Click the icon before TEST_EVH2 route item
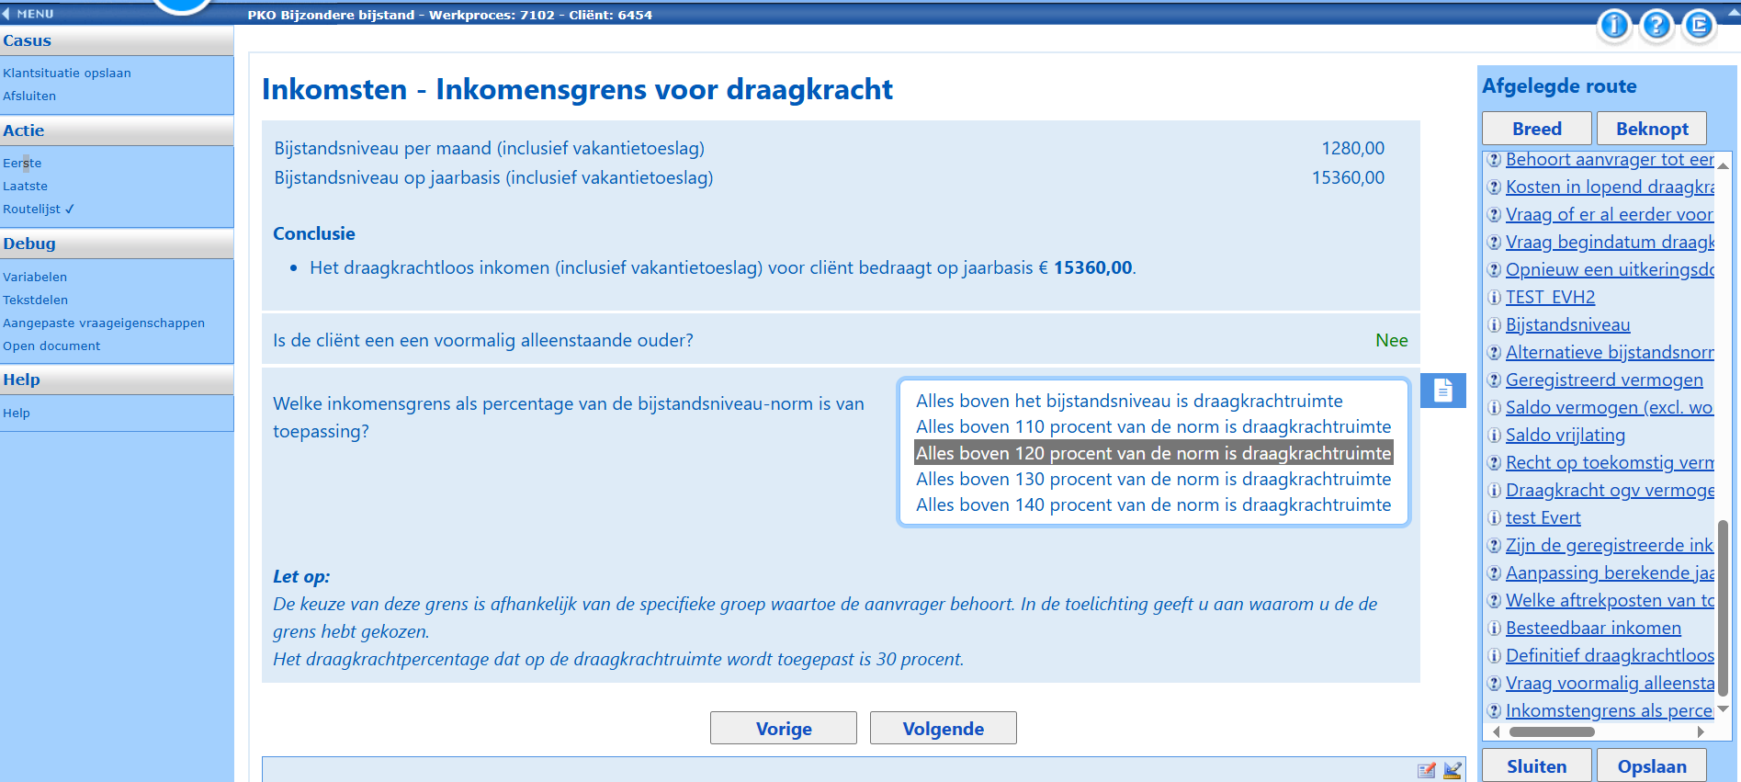This screenshot has width=1741, height=782. coord(1494,298)
